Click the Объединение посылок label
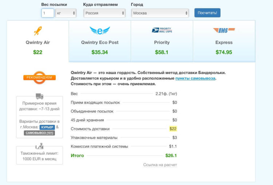 [x=92, y=111]
